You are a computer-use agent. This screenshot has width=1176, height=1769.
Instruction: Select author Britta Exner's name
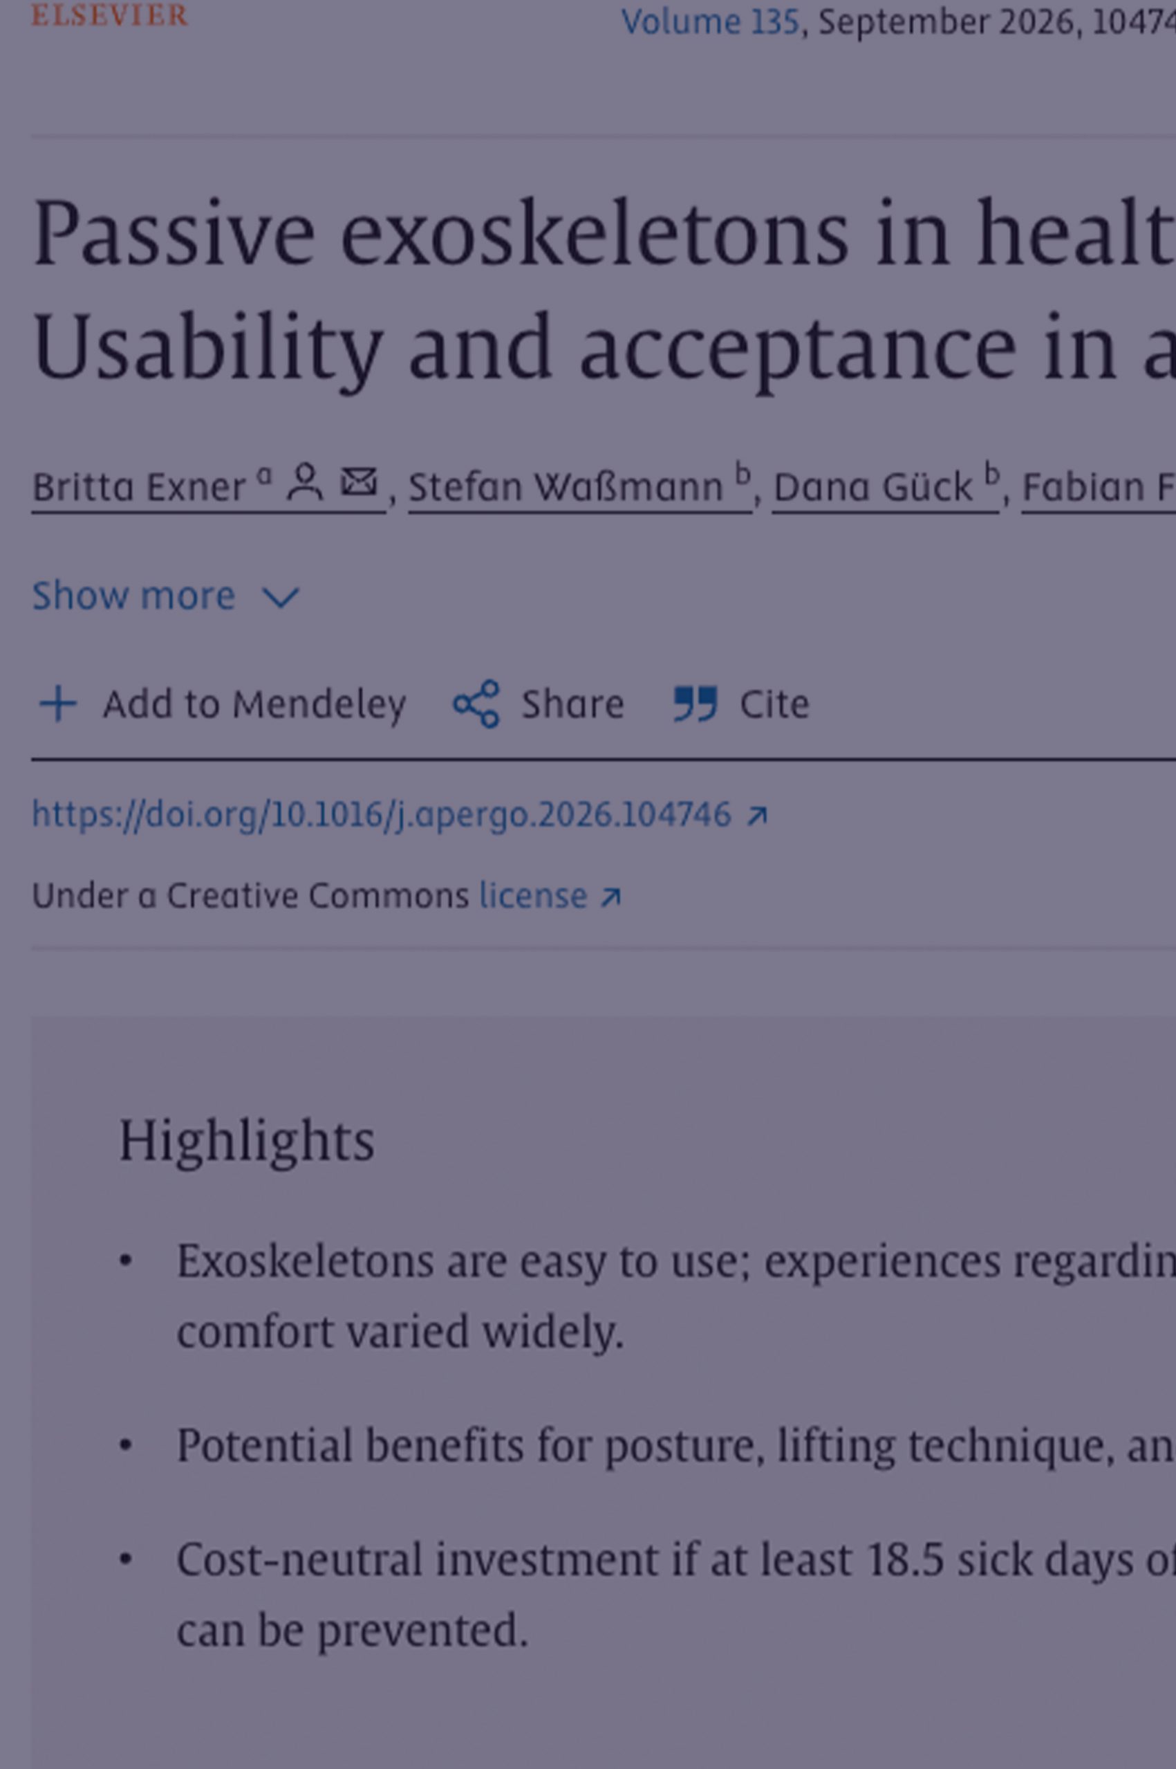[139, 487]
